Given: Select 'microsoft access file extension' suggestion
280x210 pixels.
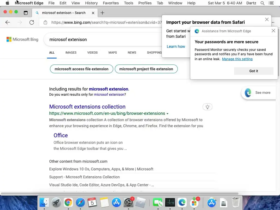Looking at the screenshot, I should (x=81, y=69).
